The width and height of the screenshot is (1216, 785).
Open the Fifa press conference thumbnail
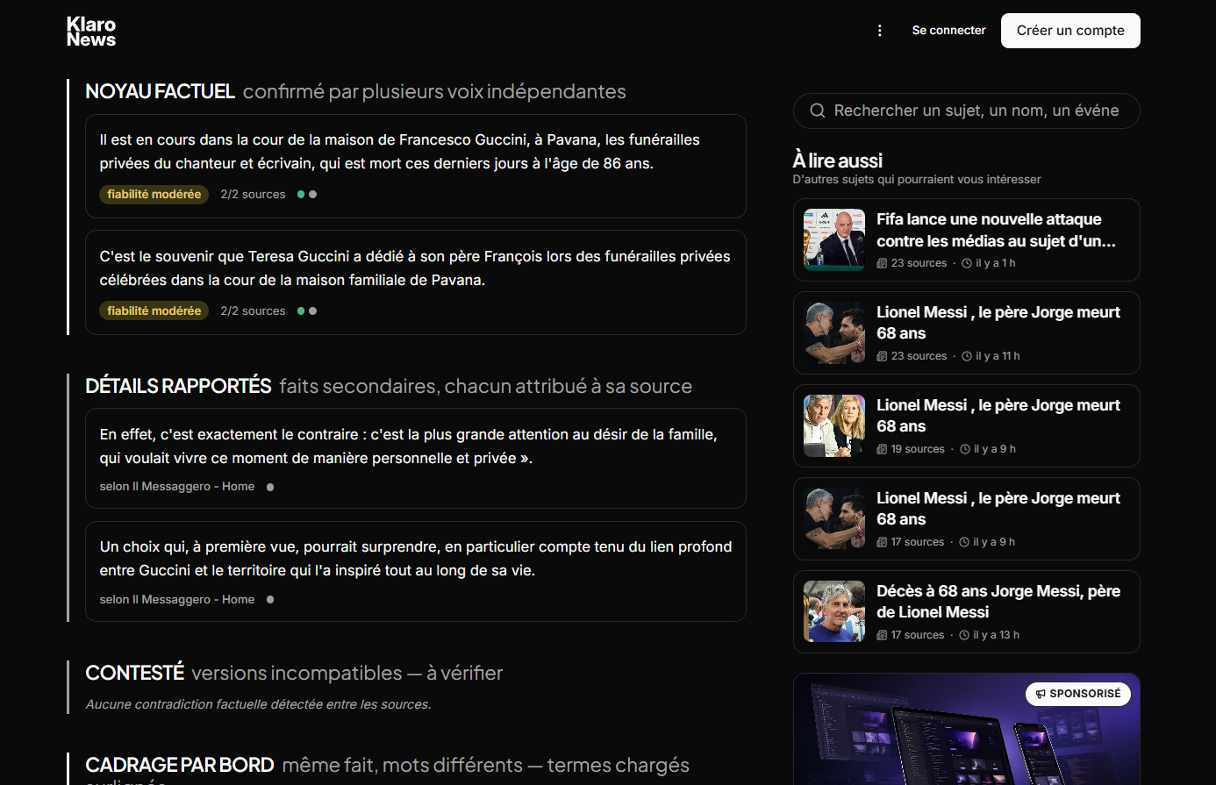pyautogui.click(x=834, y=239)
